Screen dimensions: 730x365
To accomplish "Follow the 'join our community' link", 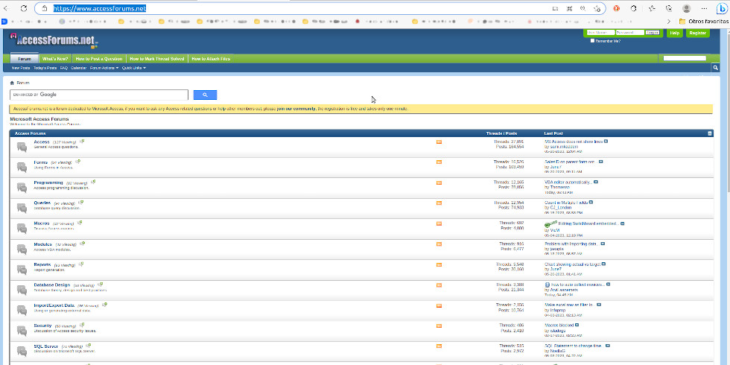I will coord(296,109).
